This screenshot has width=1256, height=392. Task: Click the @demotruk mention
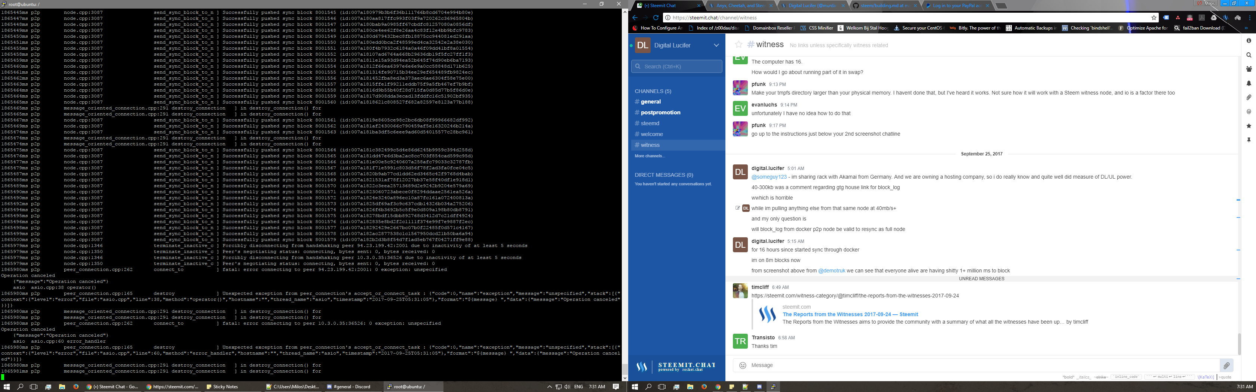point(832,271)
